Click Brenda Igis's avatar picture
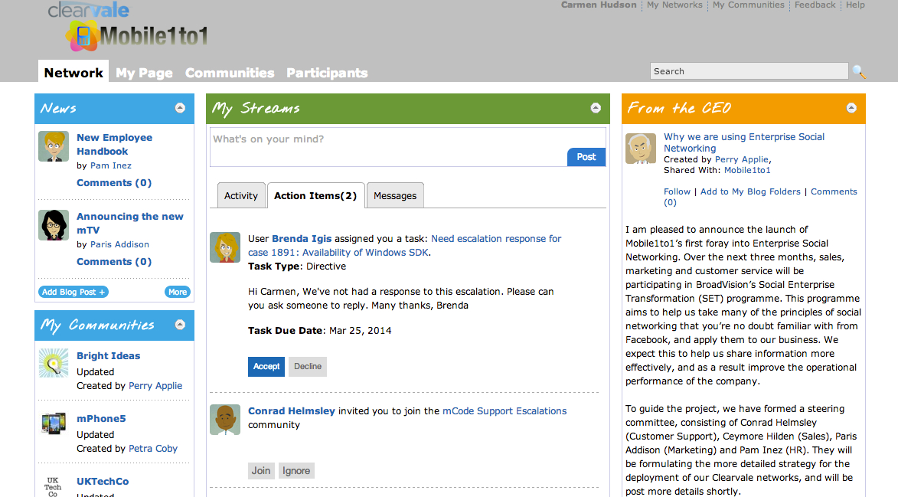Viewport: 898px width, 497px height. point(225,247)
